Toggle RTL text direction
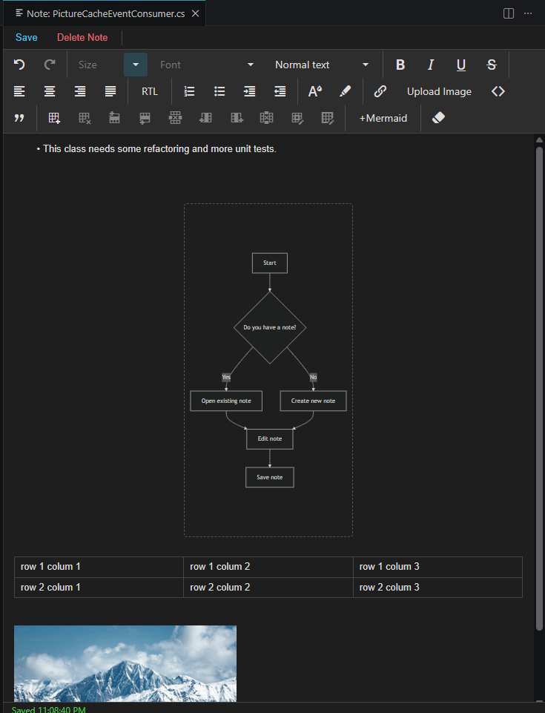Image resolution: width=545 pixels, height=713 pixels. pyautogui.click(x=150, y=91)
